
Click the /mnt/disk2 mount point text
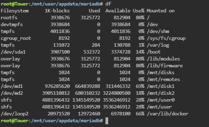[x=161, y=93]
